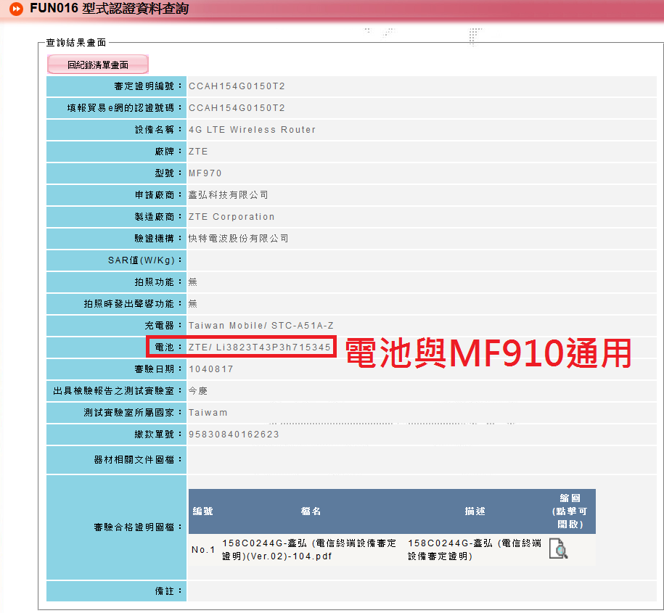Click test lab value 今慶

coord(198,391)
